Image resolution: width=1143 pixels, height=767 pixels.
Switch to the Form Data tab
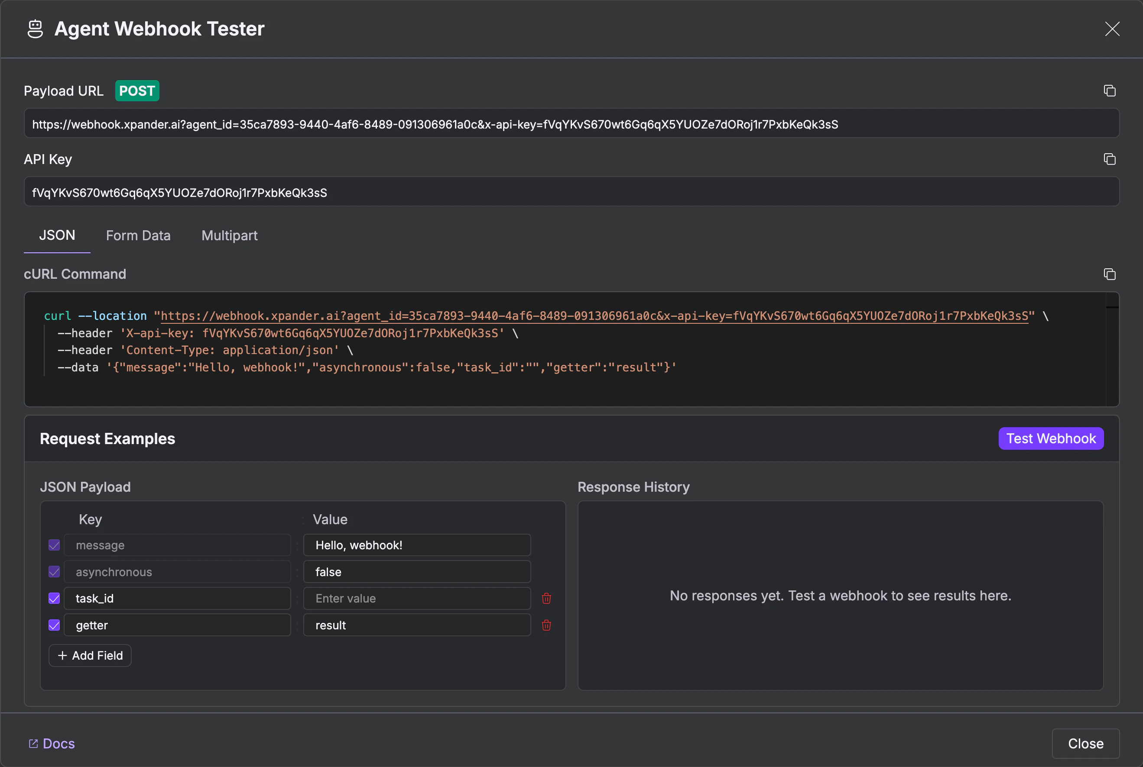pyautogui.click(x=138, y=235)
